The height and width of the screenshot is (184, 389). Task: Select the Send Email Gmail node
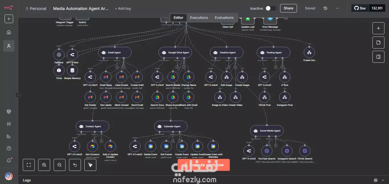tap(137, 97)
